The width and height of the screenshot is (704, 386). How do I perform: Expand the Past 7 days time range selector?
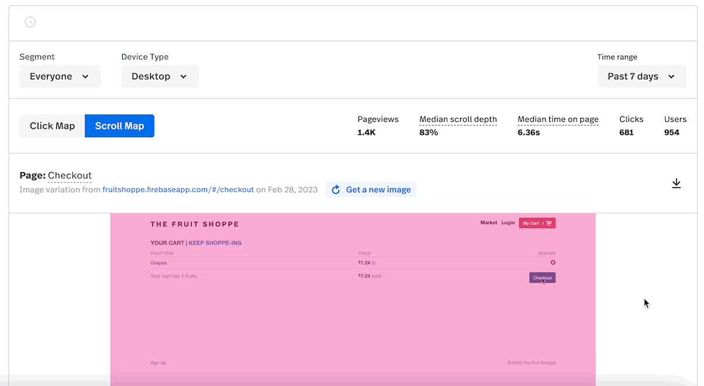641,76
